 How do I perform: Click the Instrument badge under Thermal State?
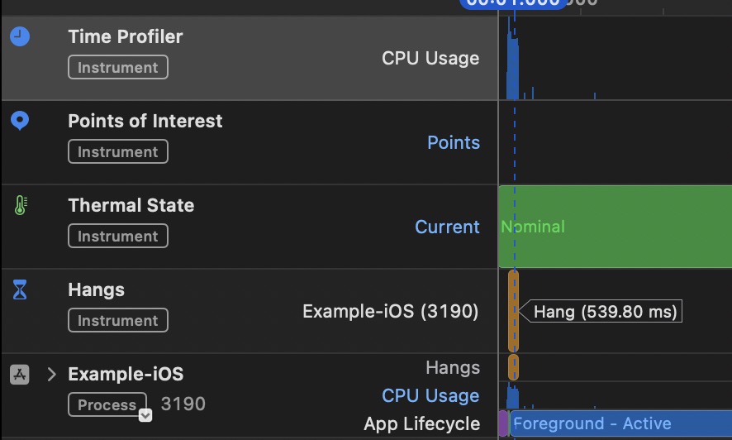(118, 236)
